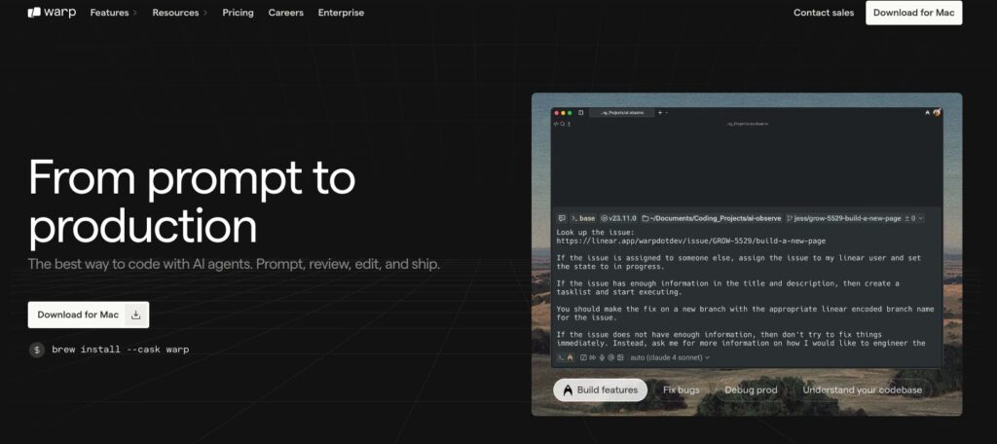Open the new-tab dropdown arrow beside plus
The height and width of the screenshot is (444, 997).
click(x=666, y=113)
